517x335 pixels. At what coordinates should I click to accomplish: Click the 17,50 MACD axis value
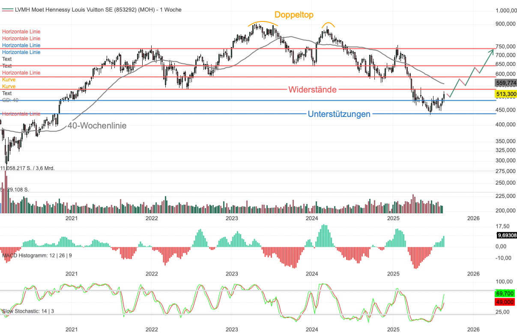(x=502, y=226)
